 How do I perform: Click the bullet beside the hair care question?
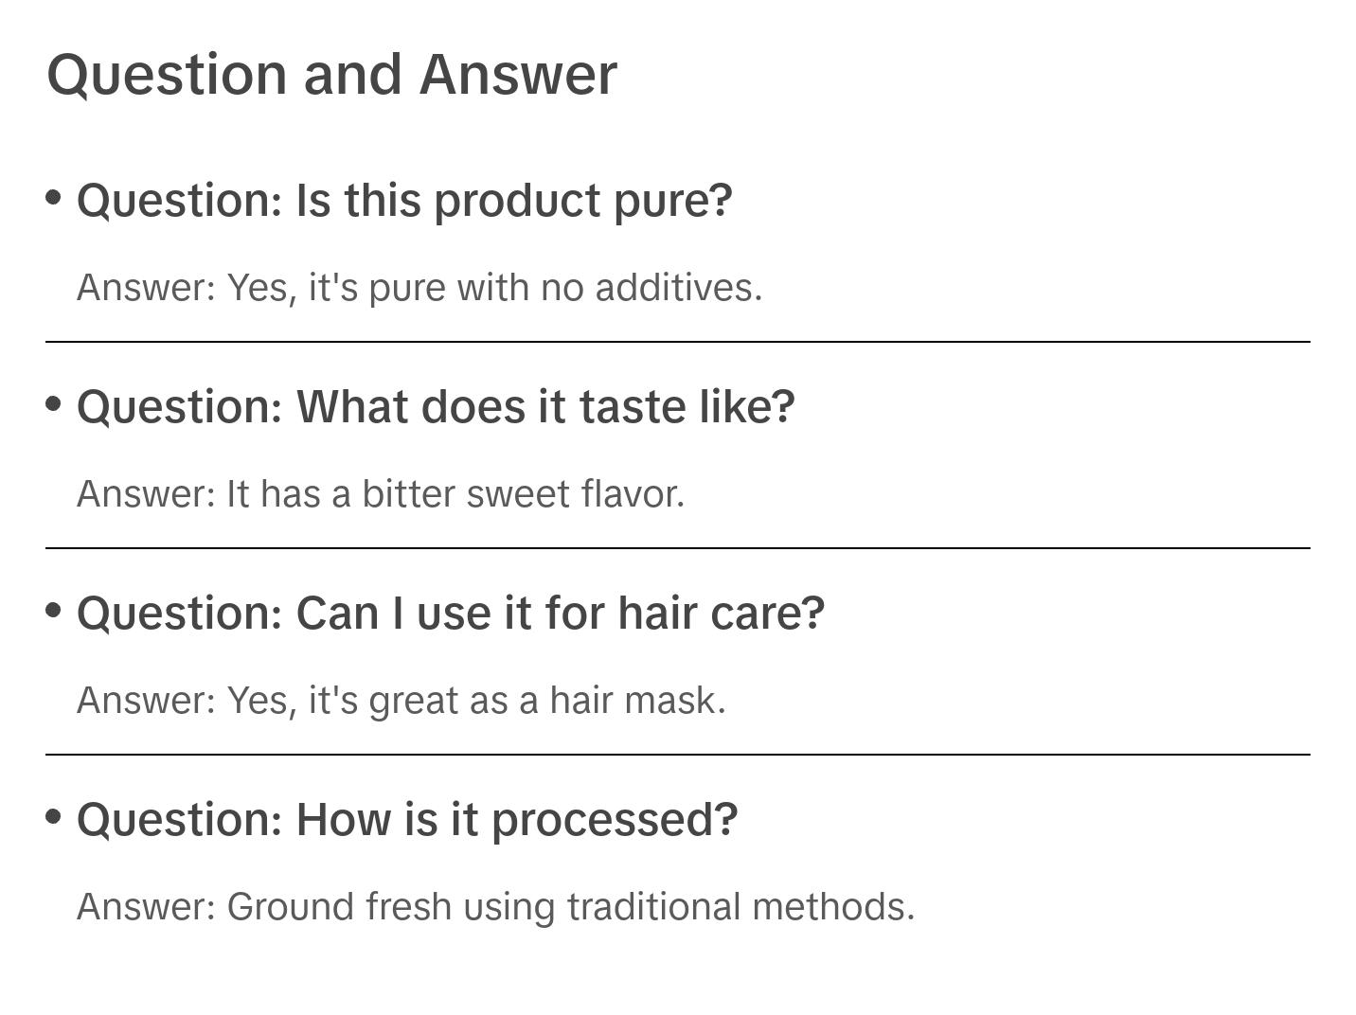tap(54, 611)
